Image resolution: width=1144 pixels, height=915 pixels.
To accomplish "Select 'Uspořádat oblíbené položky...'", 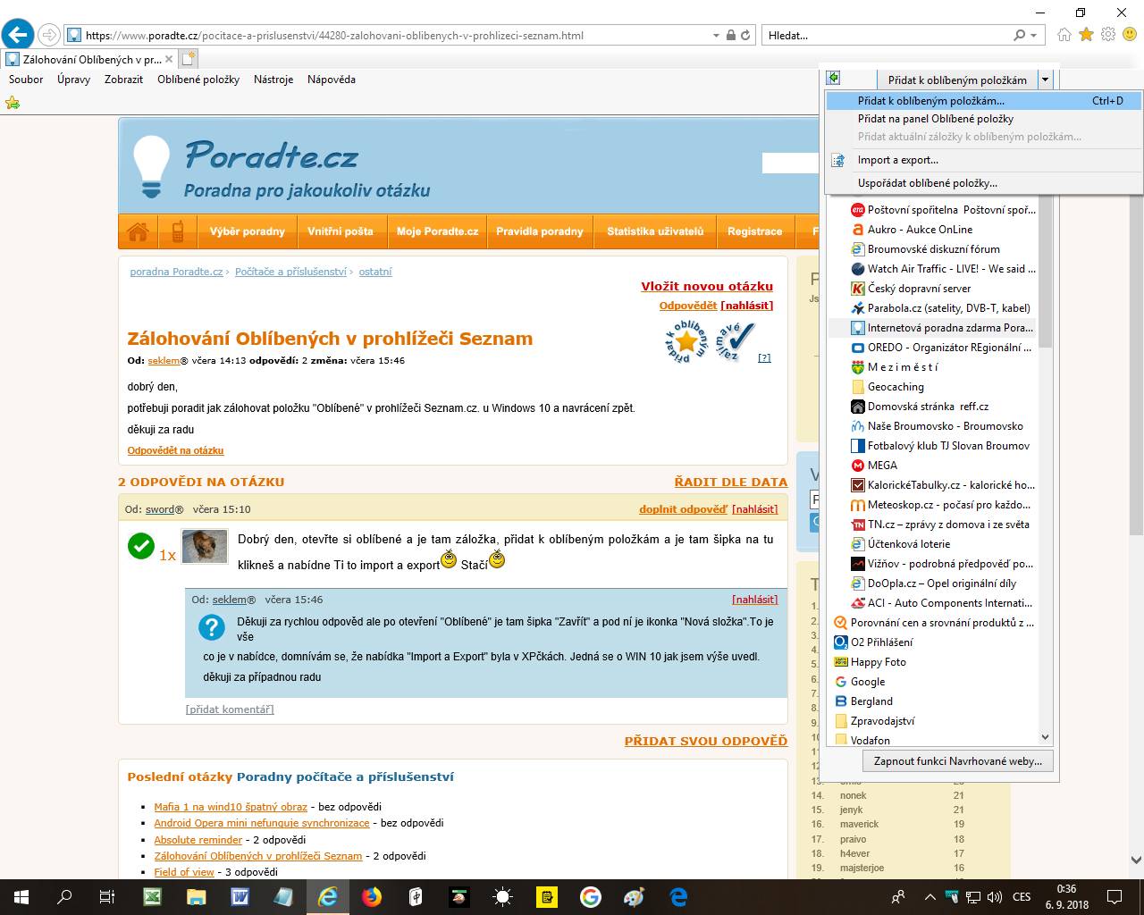I will click(983, 183).
